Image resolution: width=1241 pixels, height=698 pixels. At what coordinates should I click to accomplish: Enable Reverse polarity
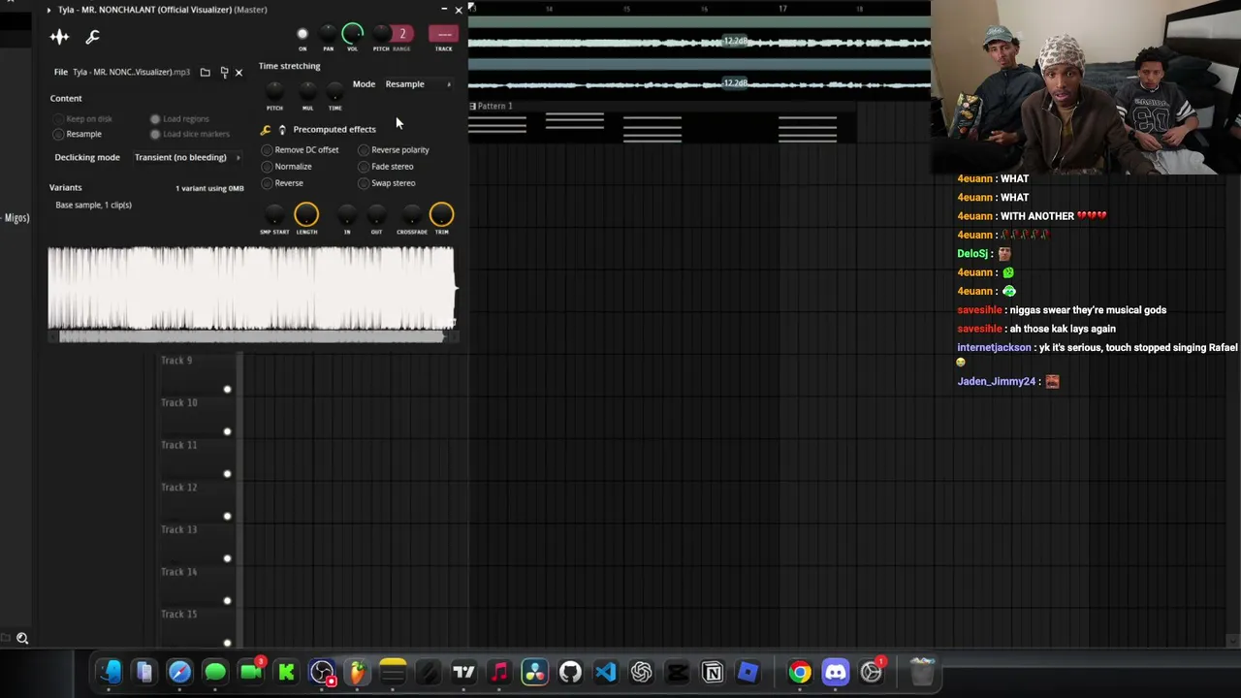[x=364, y=150]
